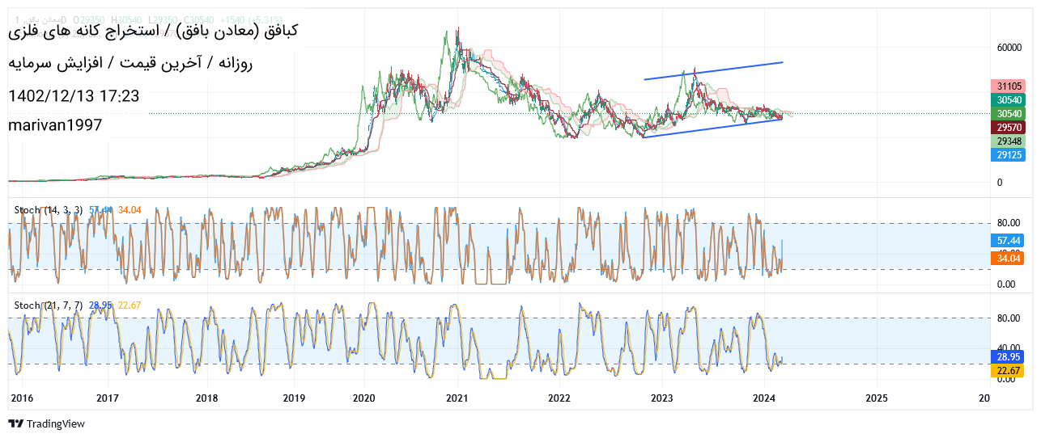Click the 2025 label on time axis

877,398
